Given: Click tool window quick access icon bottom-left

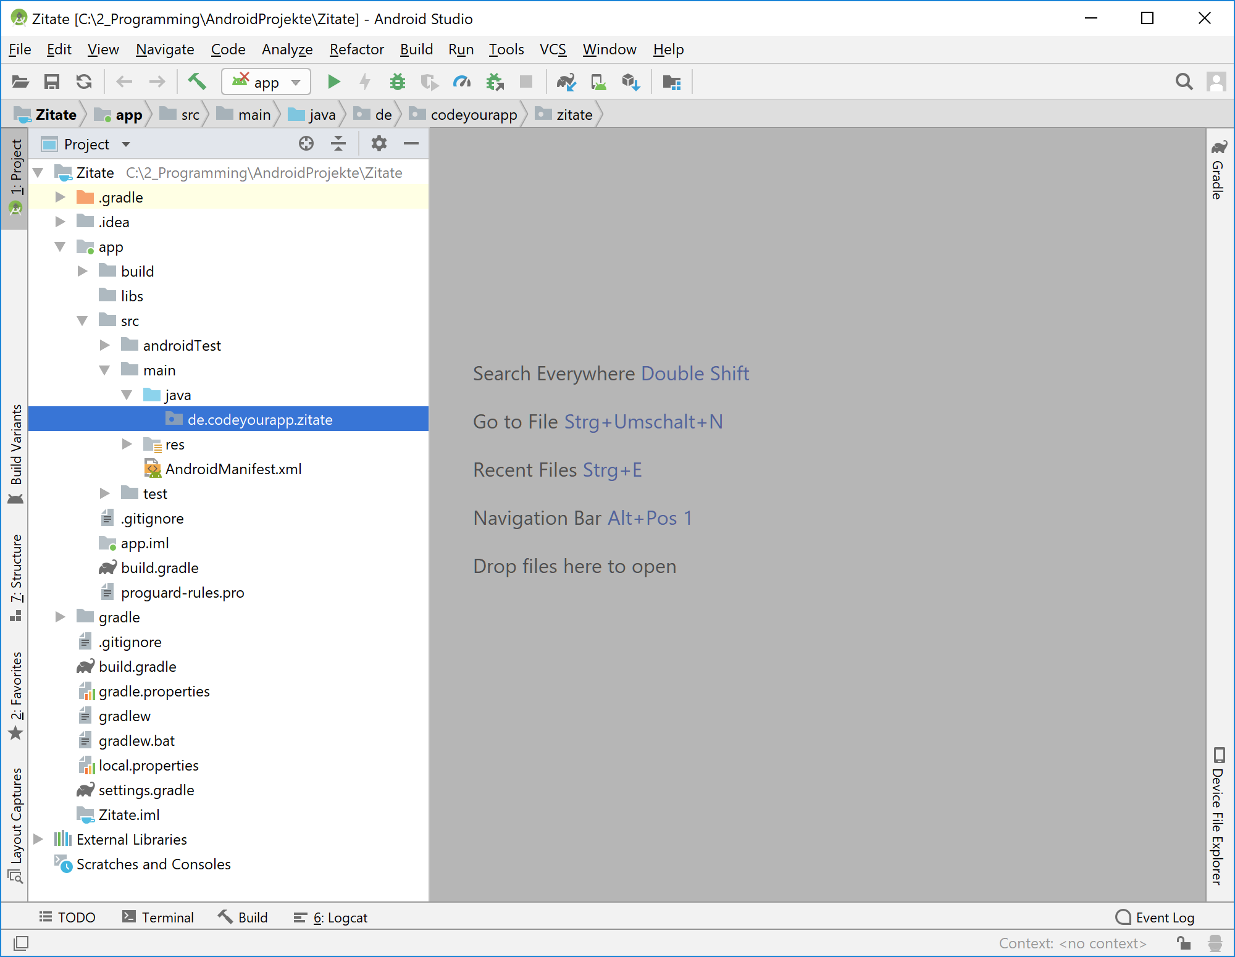Looking at the screenshot, I should pyautogui.click(x=21, y=943).
